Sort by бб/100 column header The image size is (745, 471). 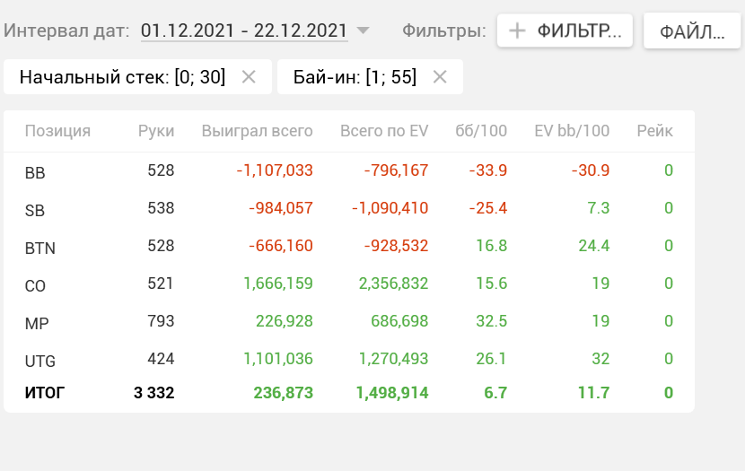pyautogui.click(x=481, y=131)
